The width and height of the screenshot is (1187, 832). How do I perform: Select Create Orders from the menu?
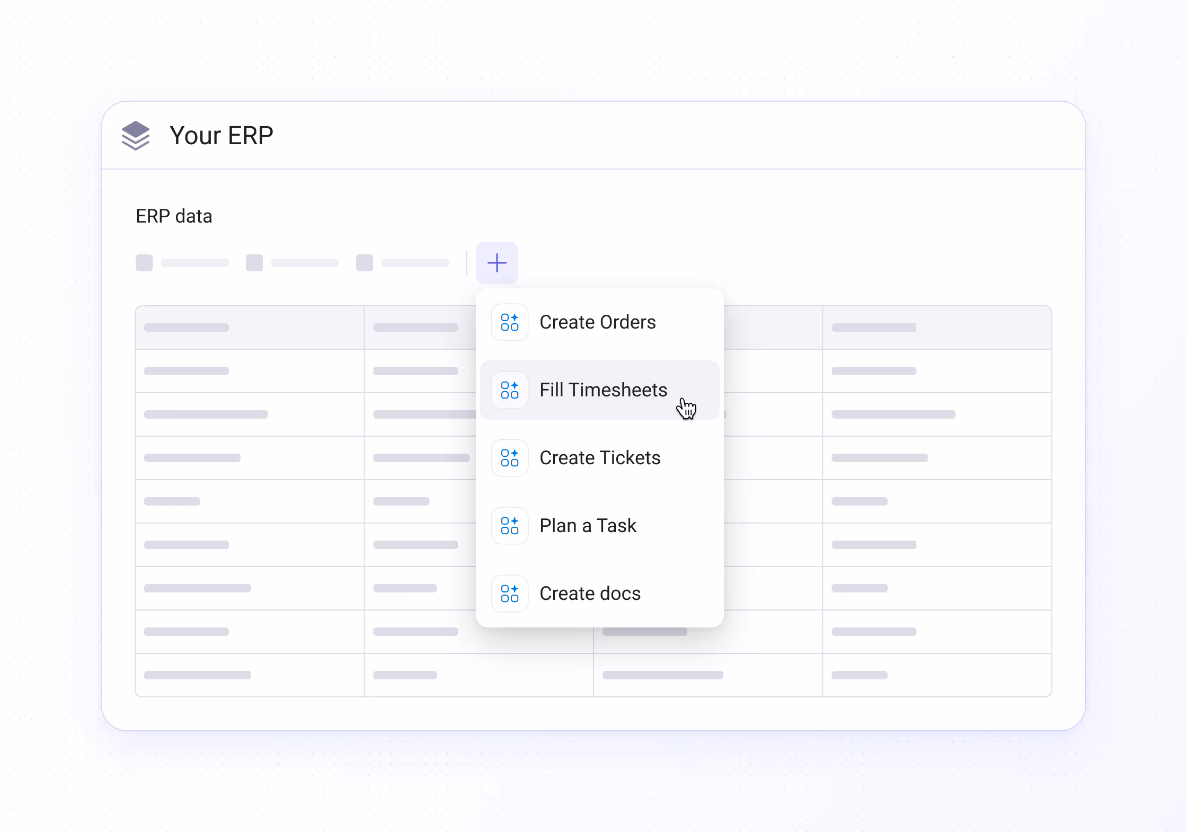click(x=597, y=322)
